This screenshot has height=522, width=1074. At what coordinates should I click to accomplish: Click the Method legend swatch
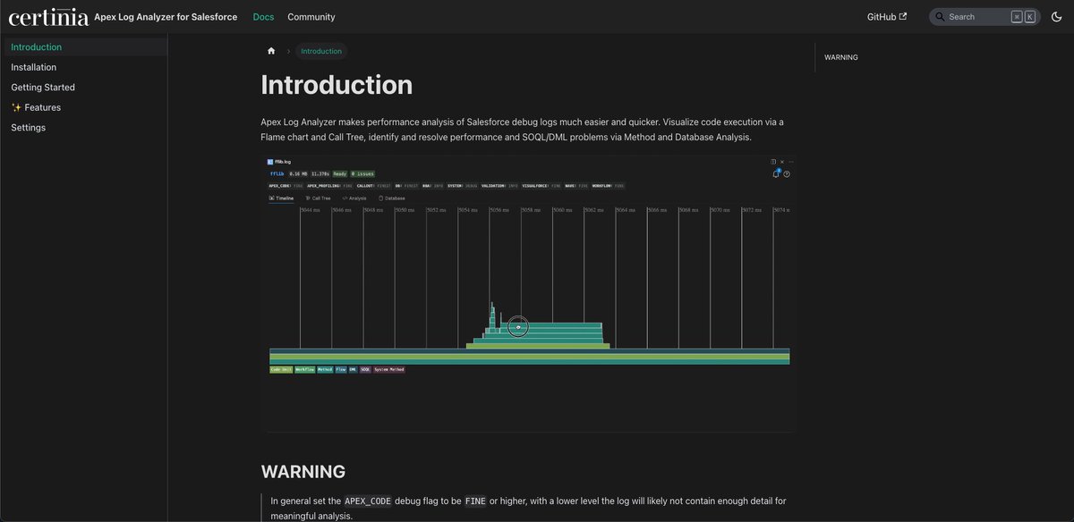tap(325, 369)
